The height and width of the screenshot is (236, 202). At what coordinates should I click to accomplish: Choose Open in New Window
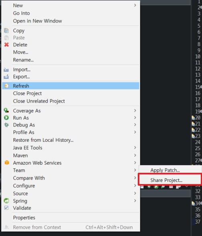coord(37,21)
